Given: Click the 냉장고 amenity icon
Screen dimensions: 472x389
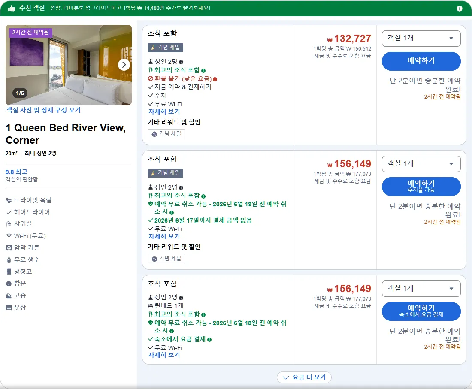Looking at the screenshot, I should (9, 271).
